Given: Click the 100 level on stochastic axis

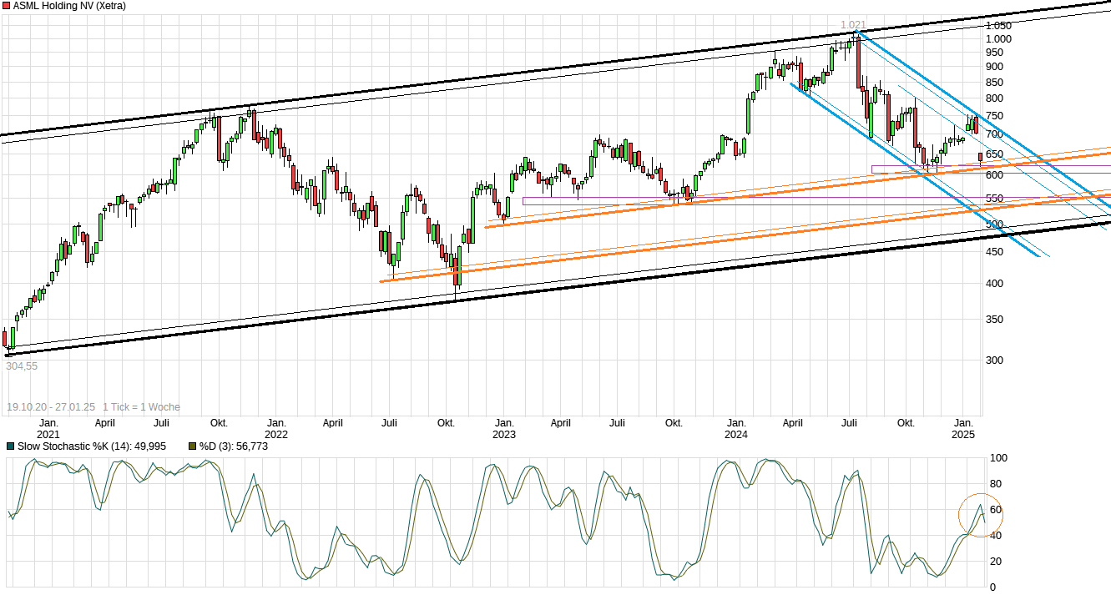Looking at the screenshot, I should tap(997, 458).
